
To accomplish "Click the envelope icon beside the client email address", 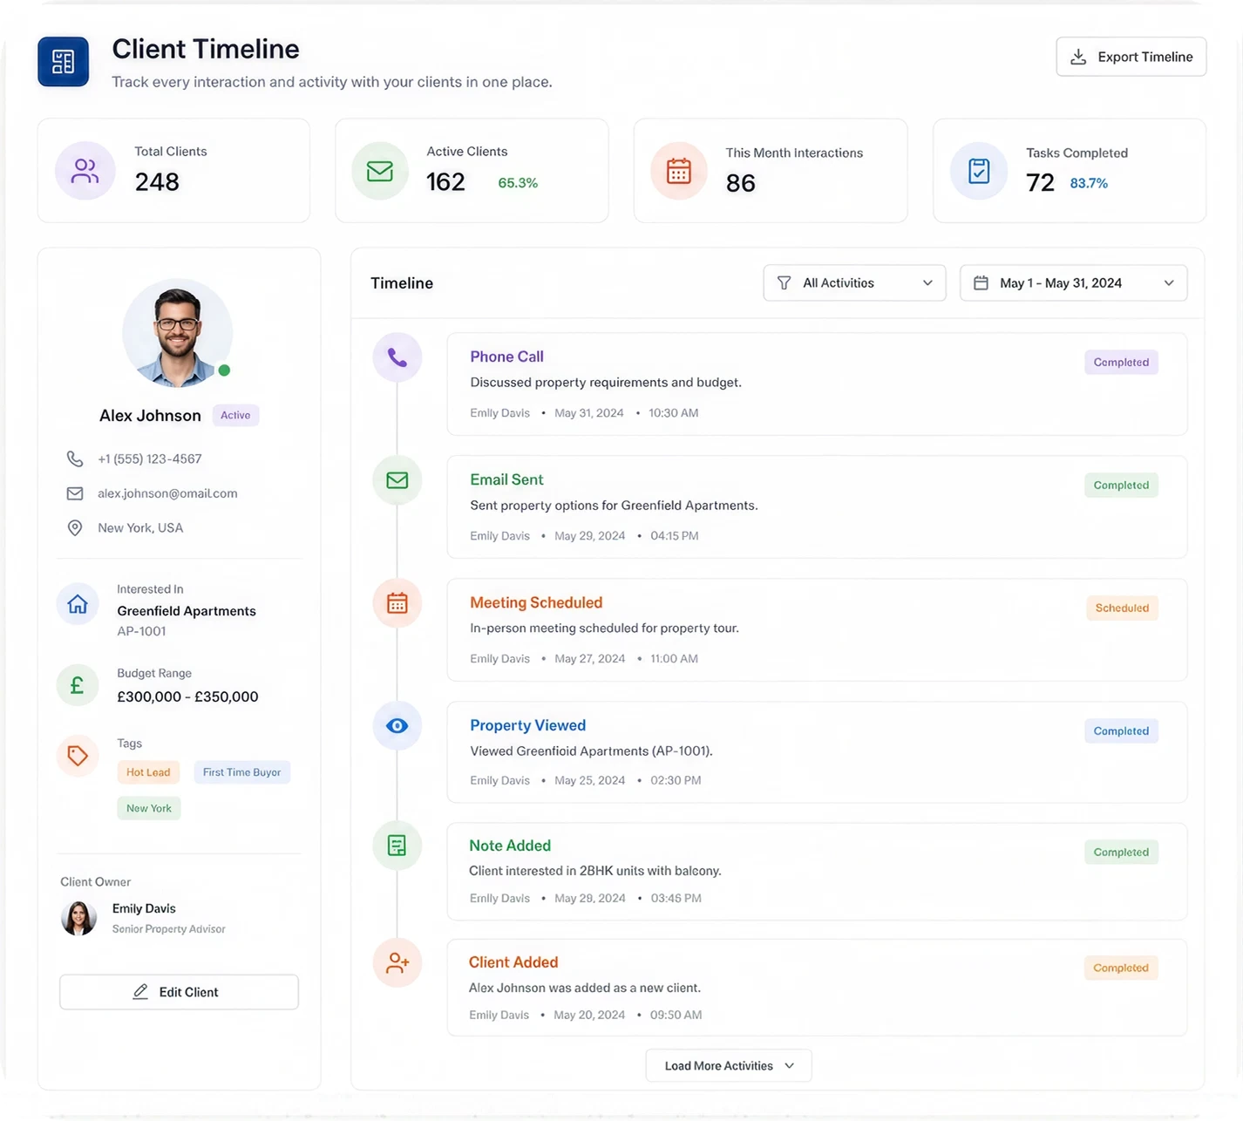I will pyautogui.click(x=75, y=493).
